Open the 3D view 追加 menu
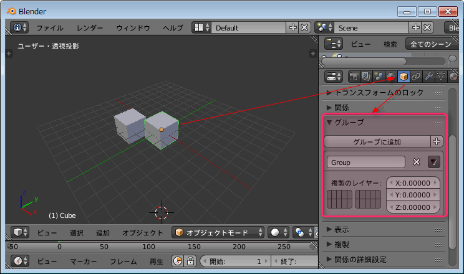This screenshot has width=464, height=274. tap(103, 233)
